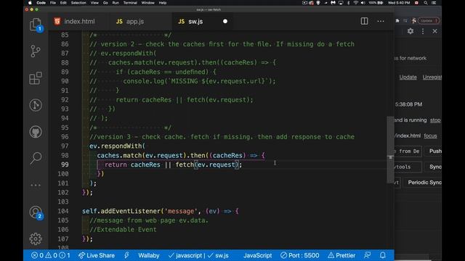The image size is (465, 261).
Task: Open the Source Control view
Action: [36, 51]
